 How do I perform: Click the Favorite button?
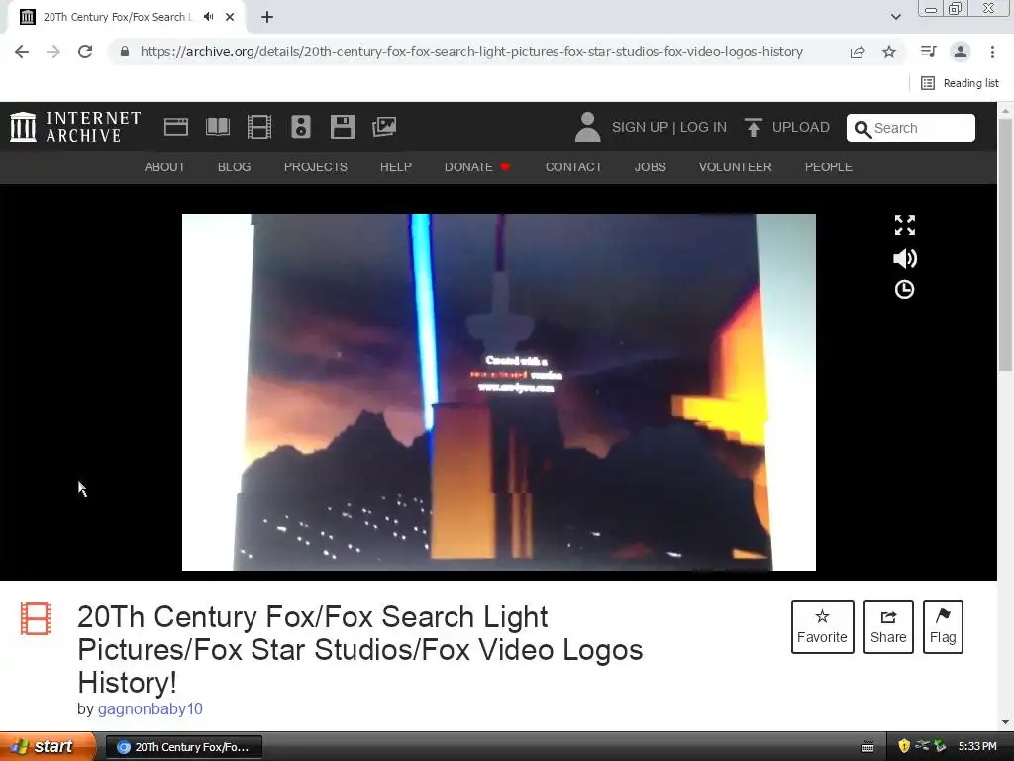(822, 627)
